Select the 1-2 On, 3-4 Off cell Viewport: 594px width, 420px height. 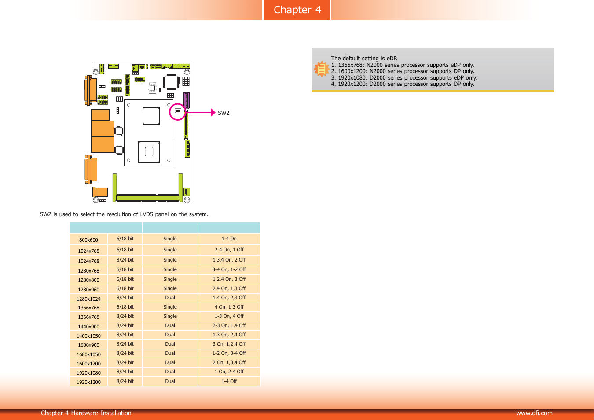click(229, 353)
